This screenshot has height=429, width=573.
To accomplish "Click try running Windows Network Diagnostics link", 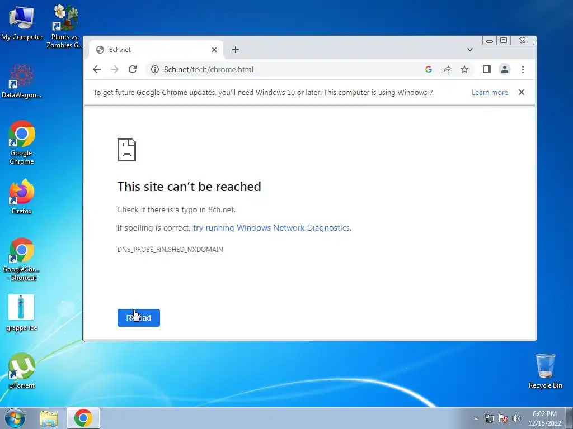I will 271,228.
